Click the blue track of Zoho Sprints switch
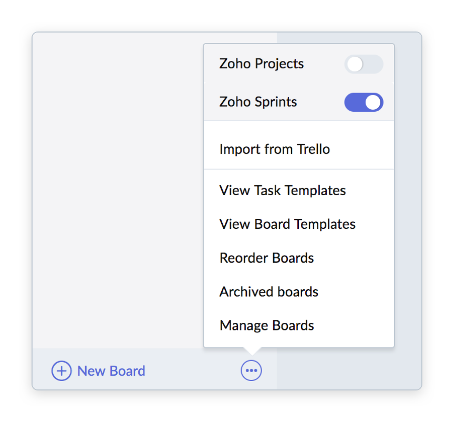Viewport: 456px width, 423px height. [x=353, y=102]
